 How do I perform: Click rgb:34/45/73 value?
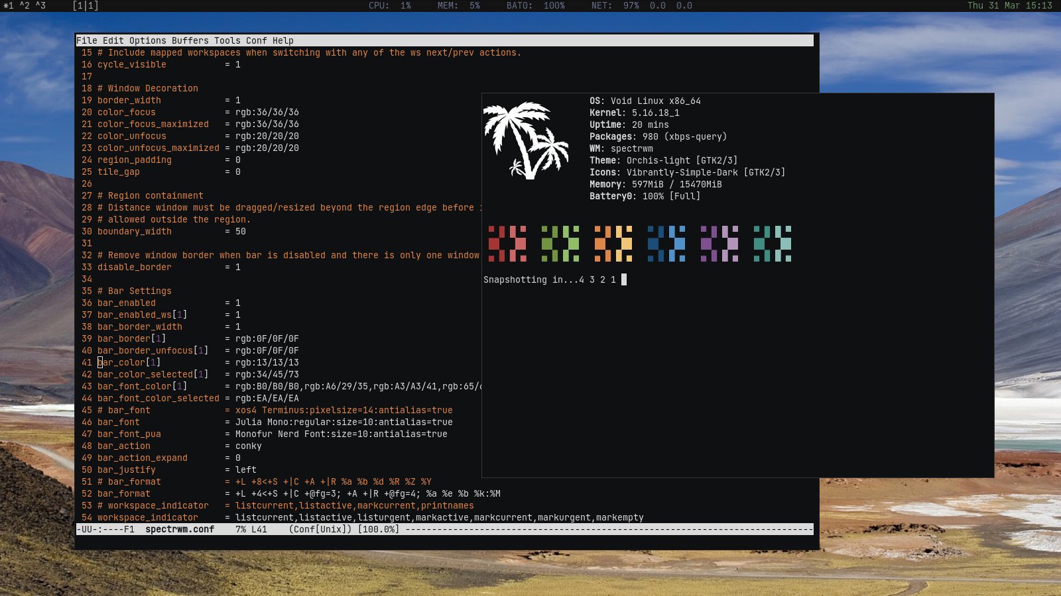coord(267,374)
